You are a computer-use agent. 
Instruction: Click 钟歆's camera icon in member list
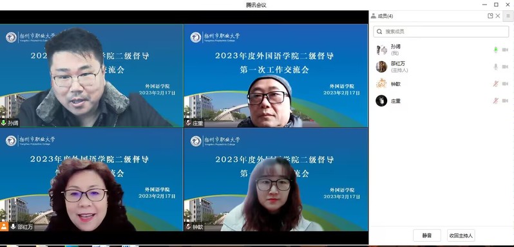pyautogui.click(x=505, y=84)
